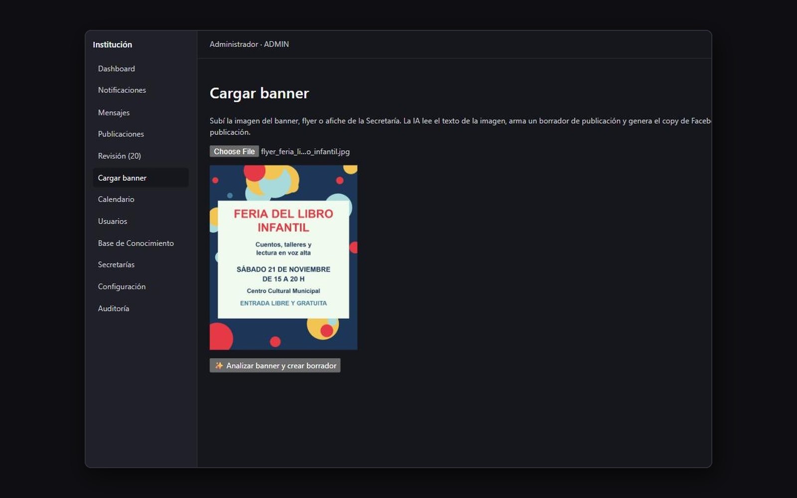Click the Choose File button

[234, 151]
